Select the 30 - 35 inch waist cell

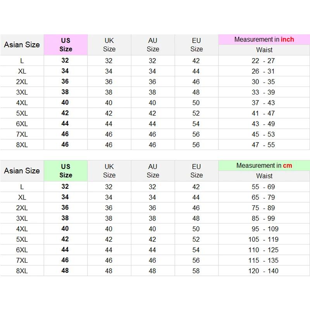[x=263, y=82]
